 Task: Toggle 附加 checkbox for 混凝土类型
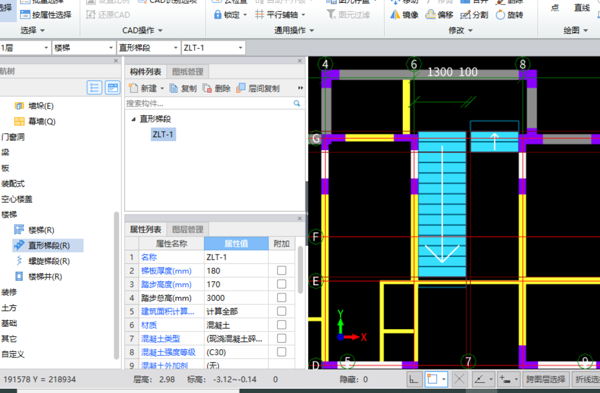(281, 338)
